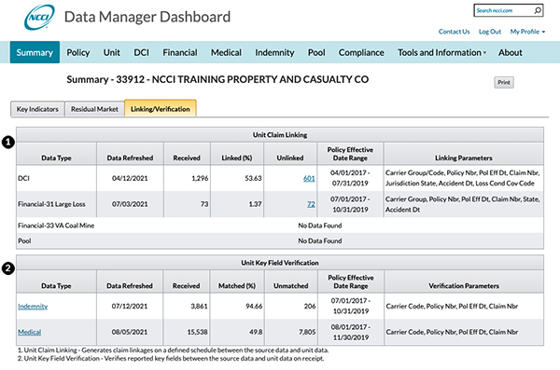Open the 601 unlinked DCI link

[x=309, y=178]
